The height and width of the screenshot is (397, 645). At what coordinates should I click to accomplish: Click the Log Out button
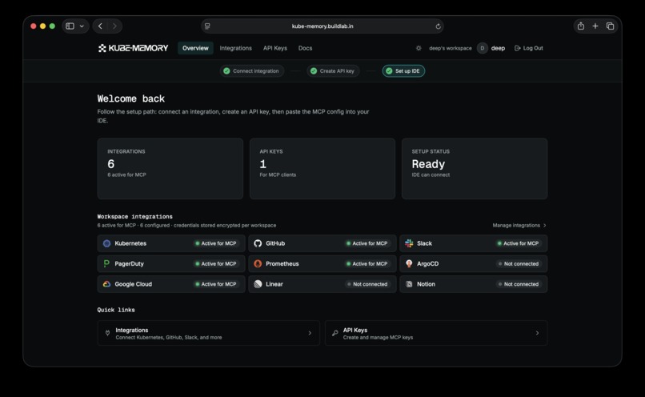(529, 48)
